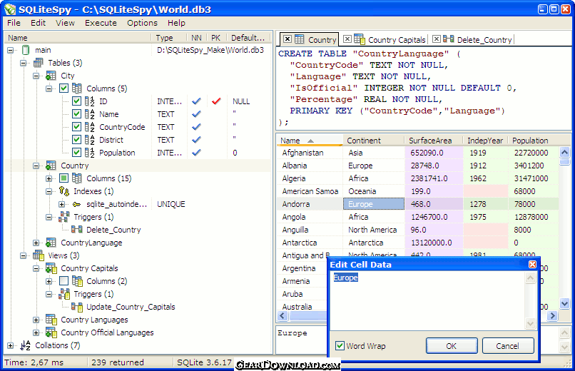Click the Country Triggers (1) icon

[63, 217]
